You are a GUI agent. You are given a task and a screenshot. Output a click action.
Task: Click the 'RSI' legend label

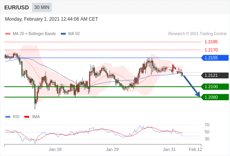click(16, 117)
